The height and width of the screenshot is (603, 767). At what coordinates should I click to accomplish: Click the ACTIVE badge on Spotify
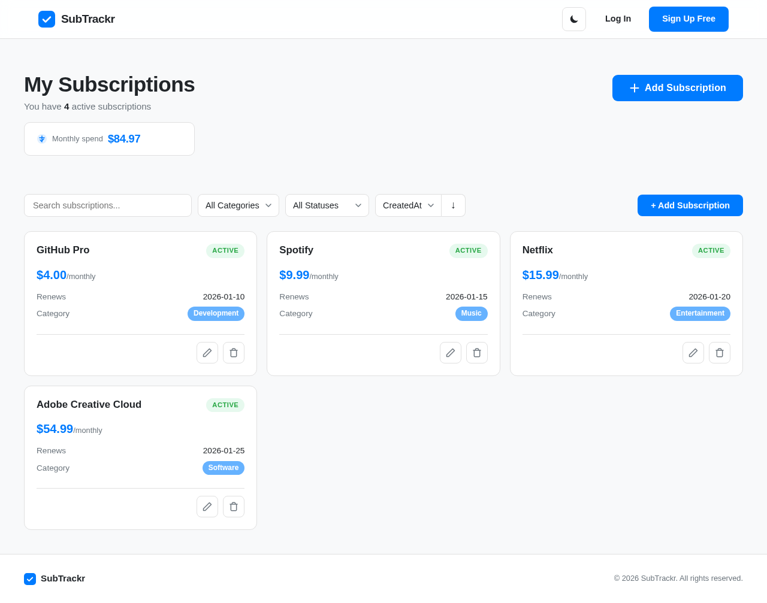click(x=469, y=251)
